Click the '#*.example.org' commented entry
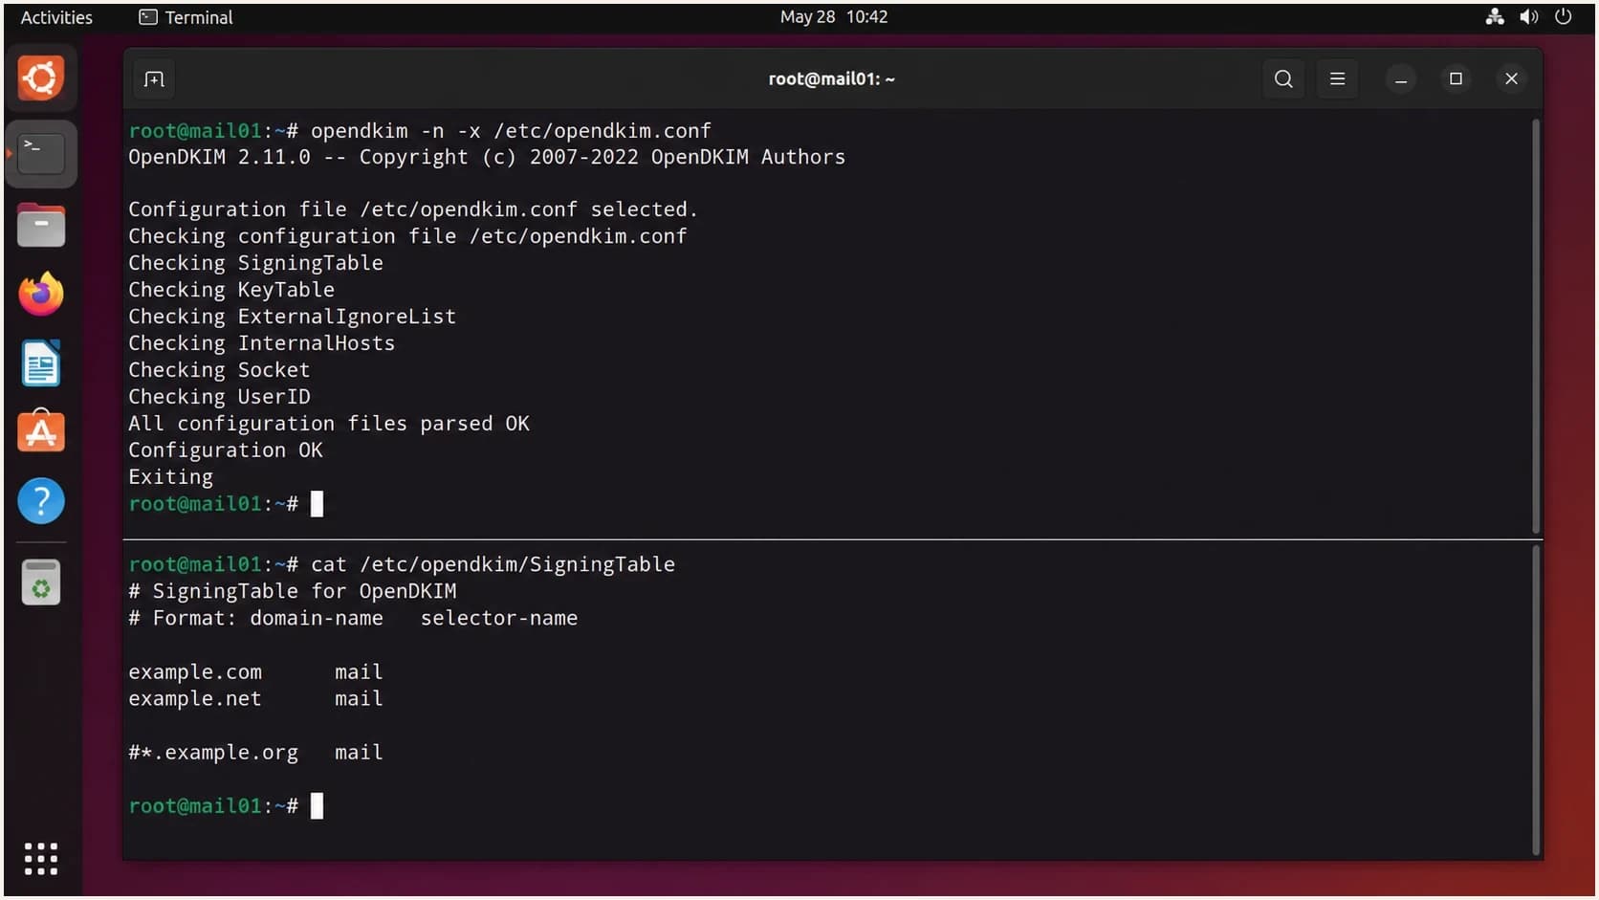This screenshot has width=1599, height=900. tap(213, 753)
